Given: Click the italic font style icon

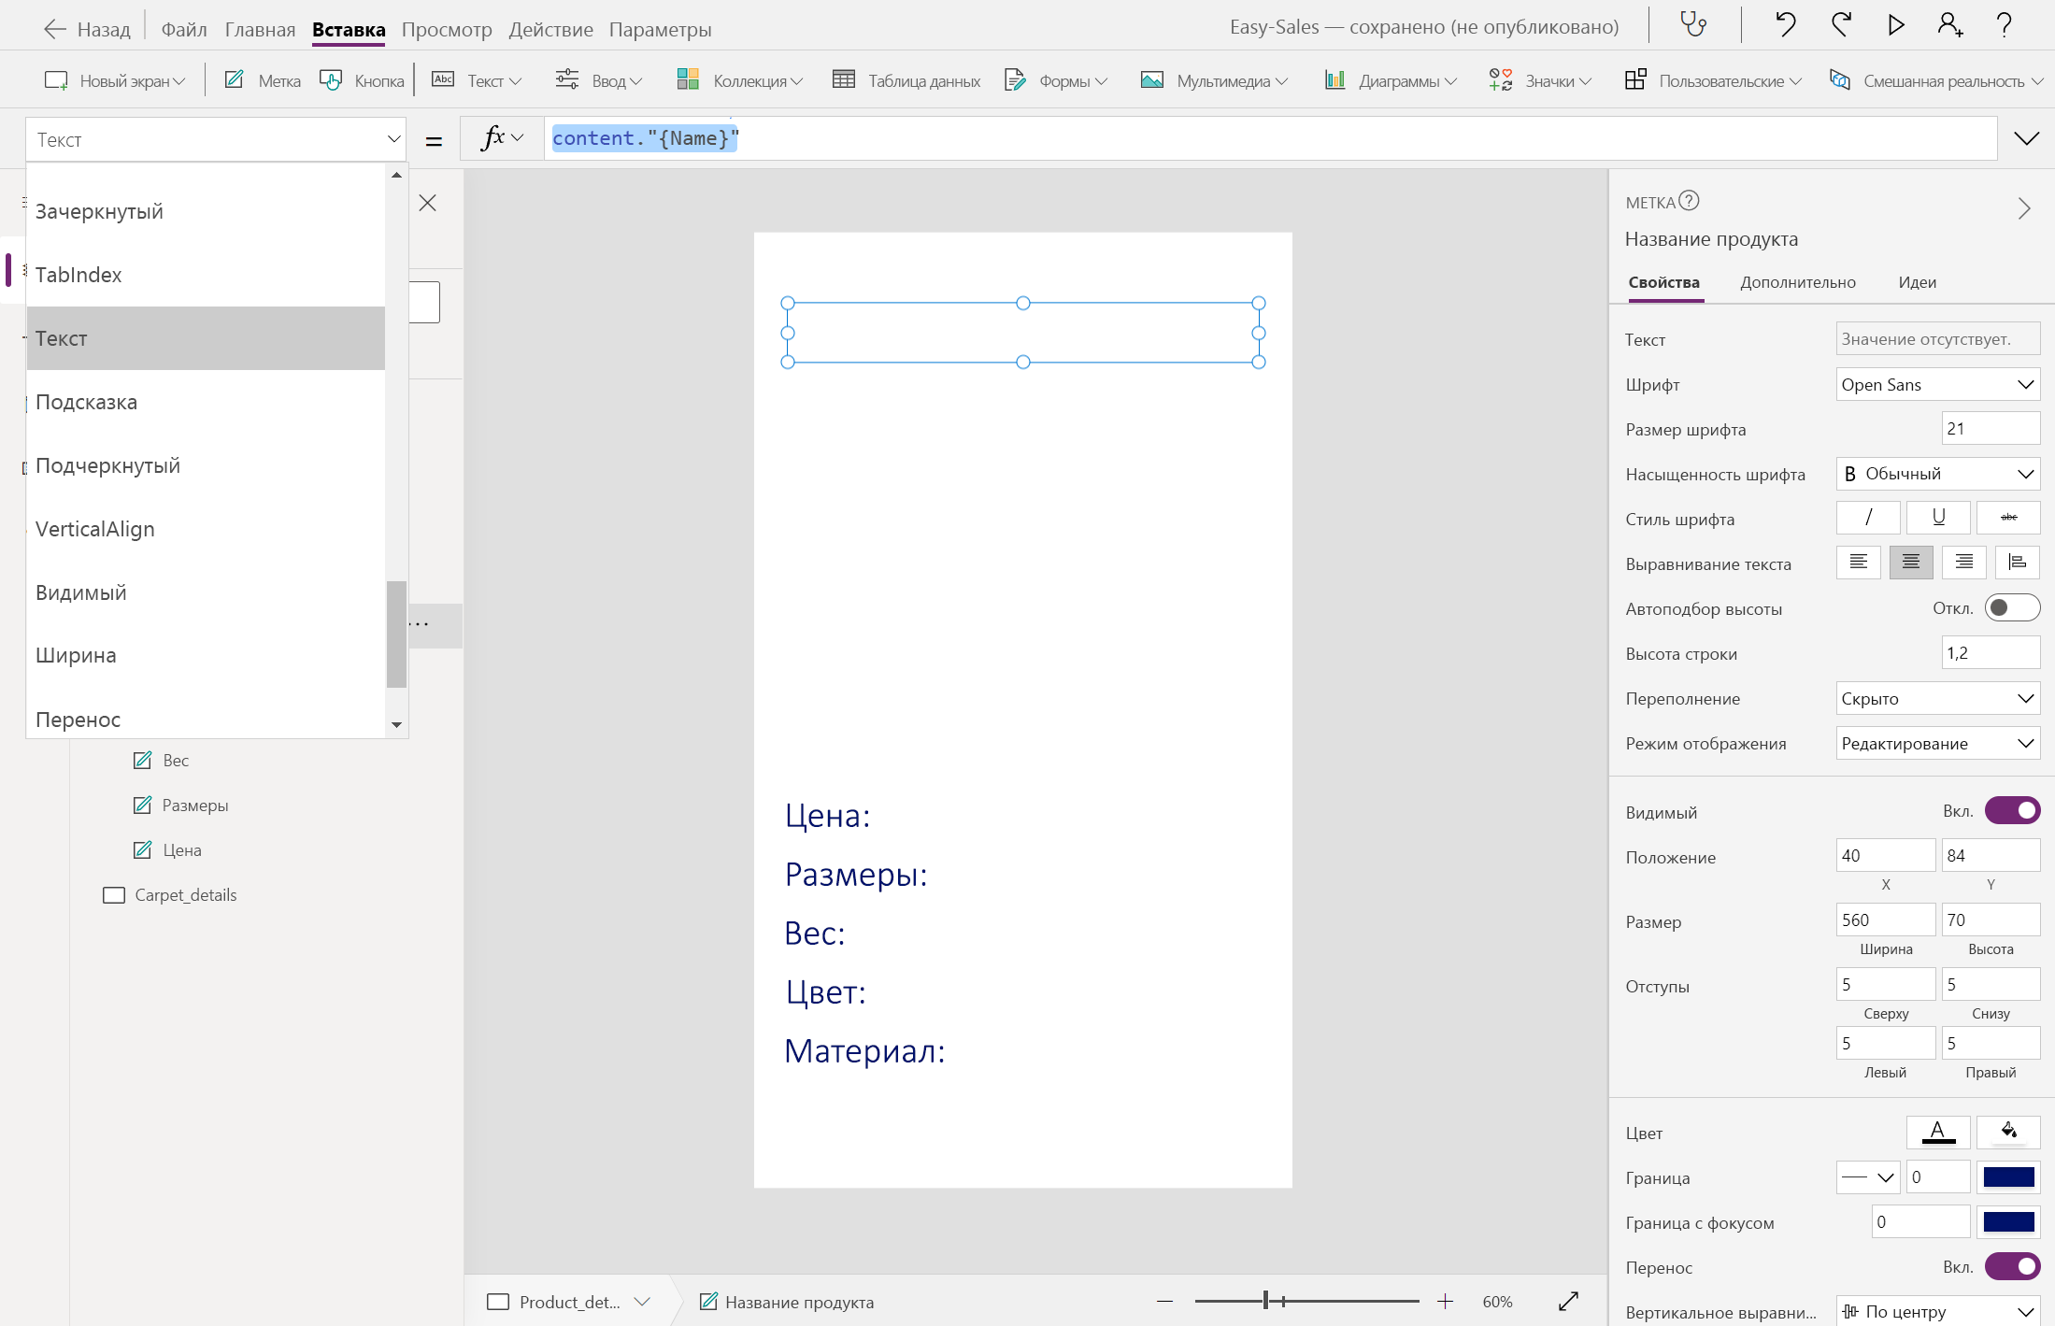Looking at the screenshot, I should point(1867,518).
